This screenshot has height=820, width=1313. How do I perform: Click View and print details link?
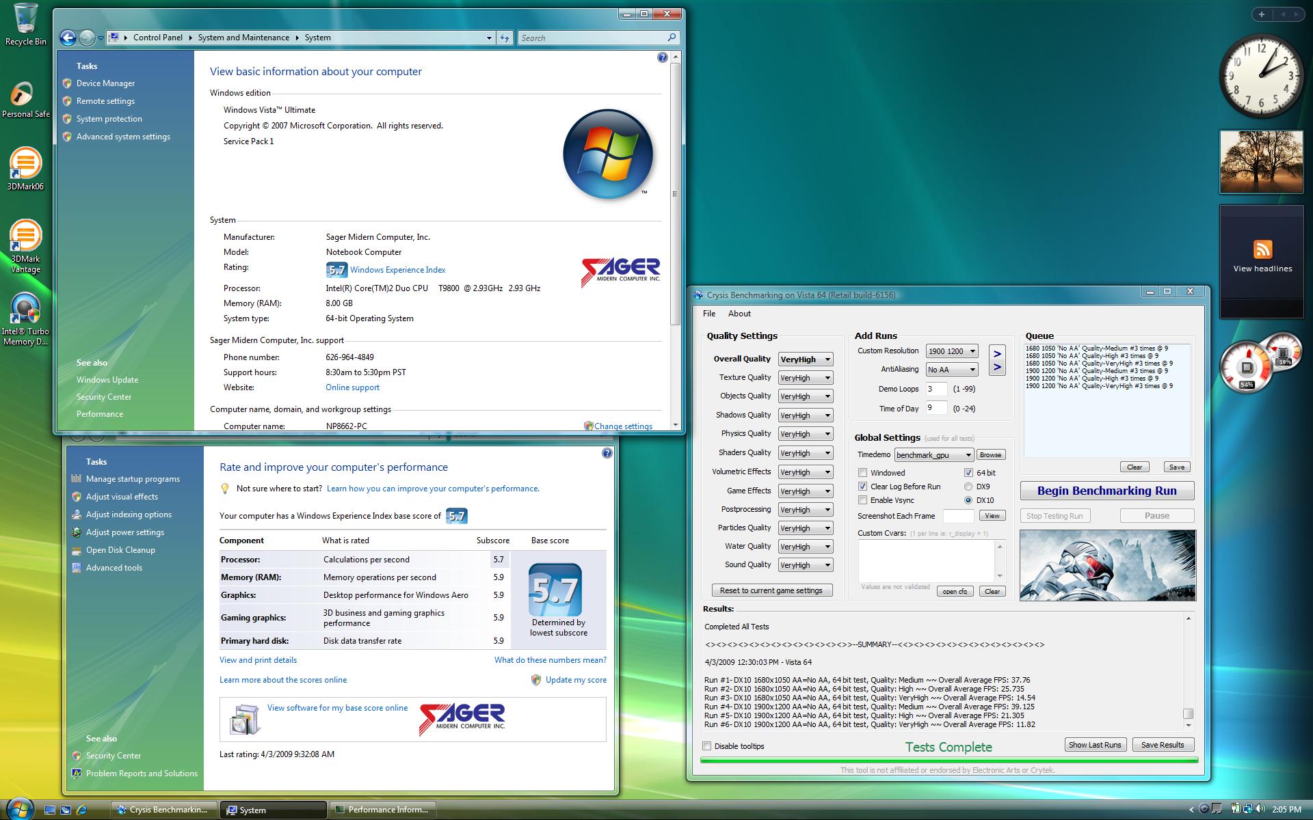click(x=258, y=660)
